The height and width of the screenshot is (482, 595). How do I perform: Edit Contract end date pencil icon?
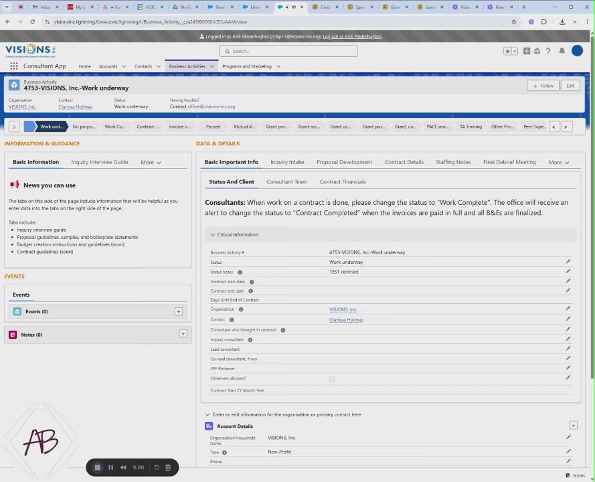click(568, 291)
